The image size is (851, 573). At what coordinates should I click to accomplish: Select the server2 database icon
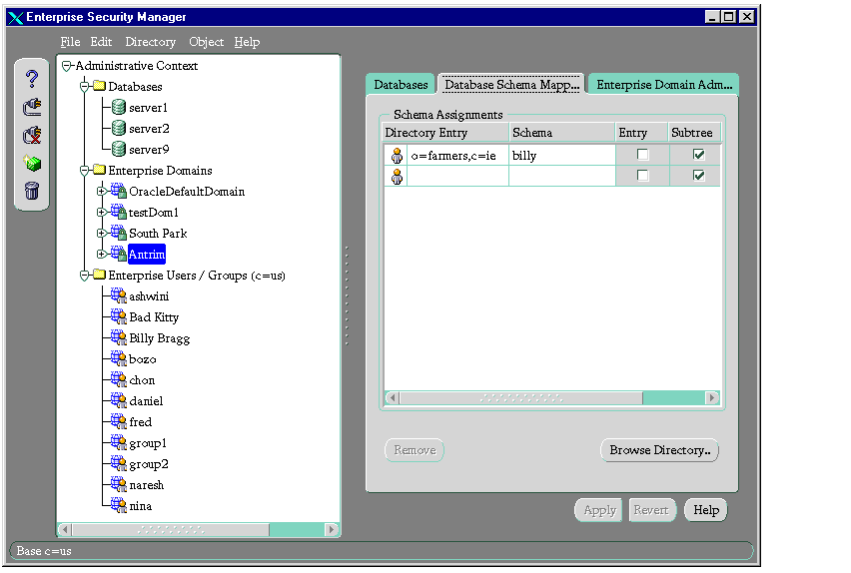[x=119, y=129]
